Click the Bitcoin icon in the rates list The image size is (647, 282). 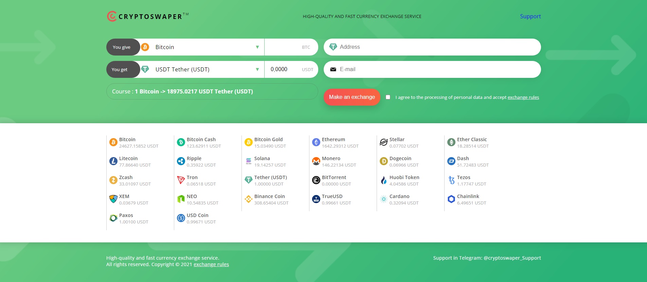point(113,142)
